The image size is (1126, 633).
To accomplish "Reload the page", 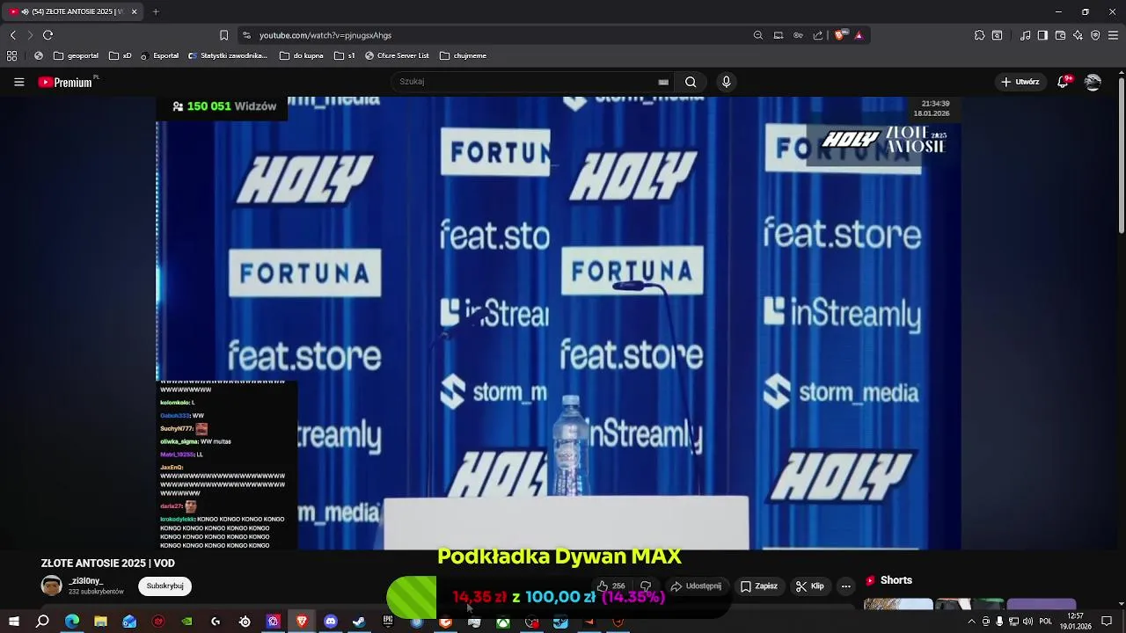I will pyautogui.click(x=48, y=35).
